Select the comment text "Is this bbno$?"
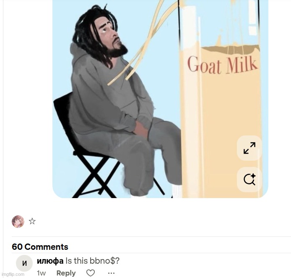 pos(92,261)
